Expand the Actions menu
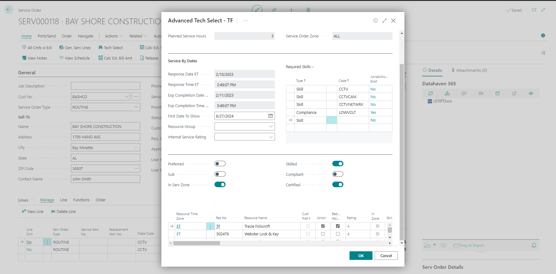Viewport: 556px width, 274px height. tap(114, 36)
